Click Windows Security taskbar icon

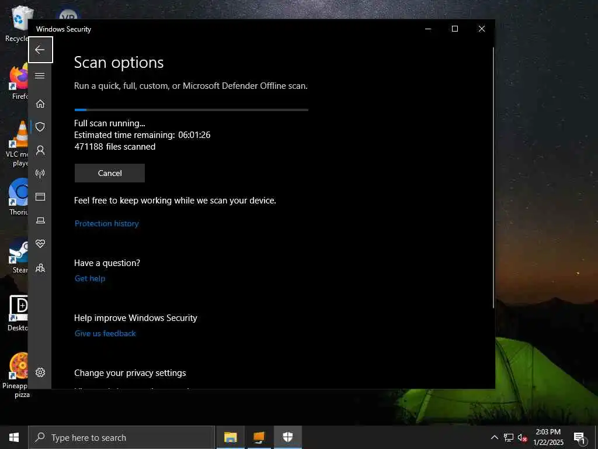(x=287, y=437)
